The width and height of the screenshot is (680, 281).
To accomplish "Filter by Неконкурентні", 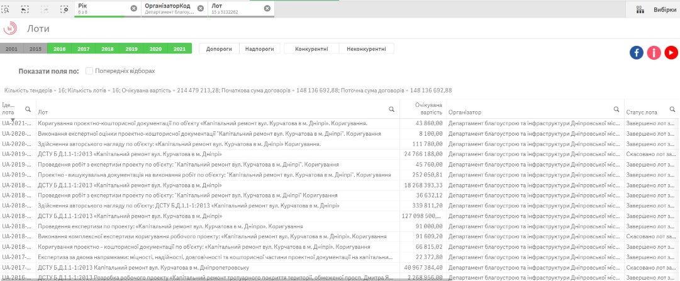I will [x=367, y=49].
